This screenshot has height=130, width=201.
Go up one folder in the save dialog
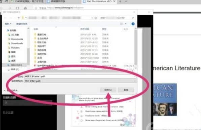click(19, 18)
